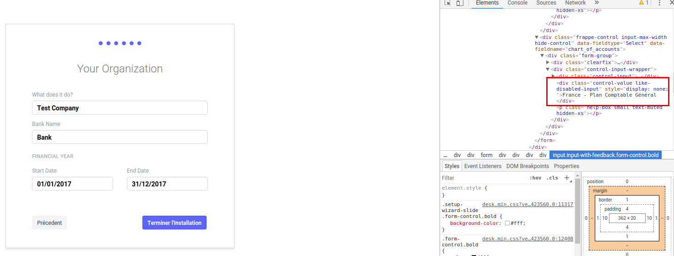
Task: Select the input.input-with-feedback.form-control.bold breadcrumb
Action: [x=606, y=155]
